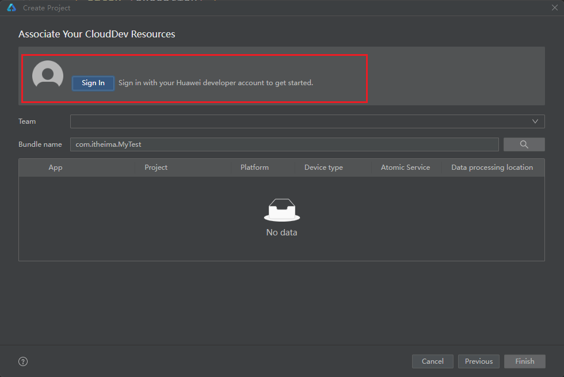Close the Create Project dialog

point(555,7)
